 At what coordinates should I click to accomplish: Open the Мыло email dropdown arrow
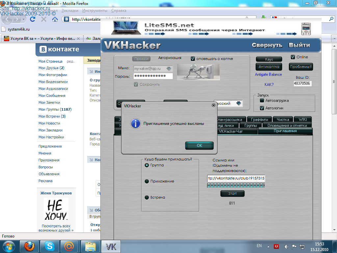(x=169, y=69)
